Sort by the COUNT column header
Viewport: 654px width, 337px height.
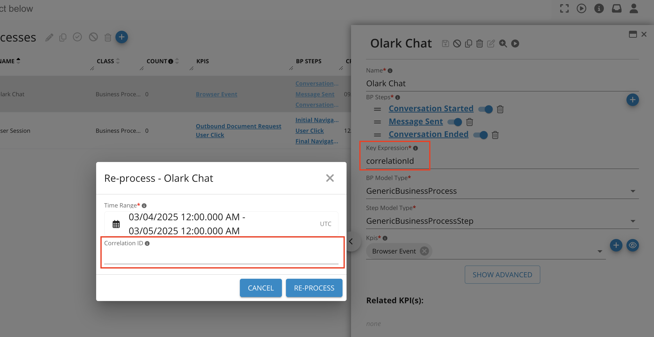[157, 61]
